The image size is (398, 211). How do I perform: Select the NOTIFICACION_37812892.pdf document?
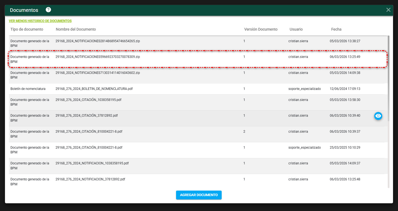coord(90,179)
